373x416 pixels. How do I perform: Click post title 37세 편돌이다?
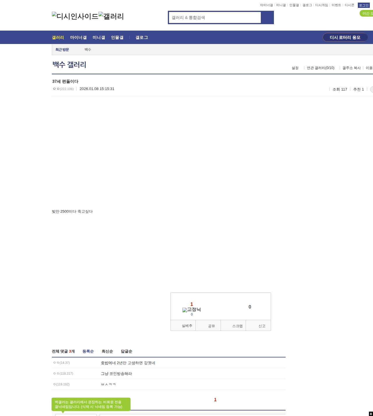click(x=65, y=81)
